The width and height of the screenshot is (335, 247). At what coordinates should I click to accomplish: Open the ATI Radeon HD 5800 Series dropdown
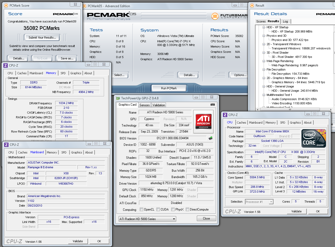click(x=147, y=219)
